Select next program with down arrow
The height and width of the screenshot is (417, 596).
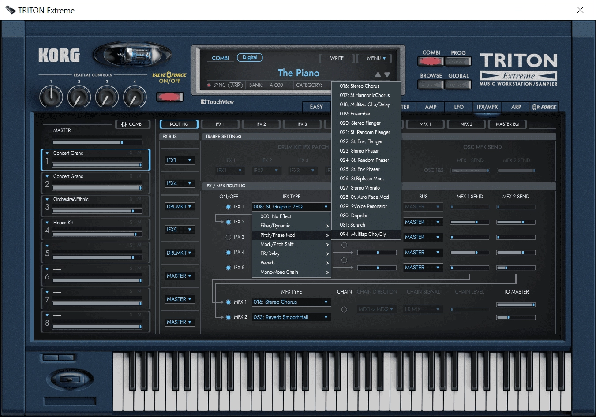[x=387, y=75]
